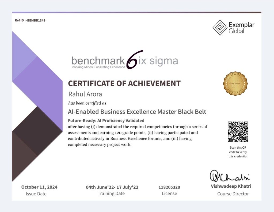Click the training date 04th June'22- 17 July'22
274x212 pixels.
[x=112, y=187]
